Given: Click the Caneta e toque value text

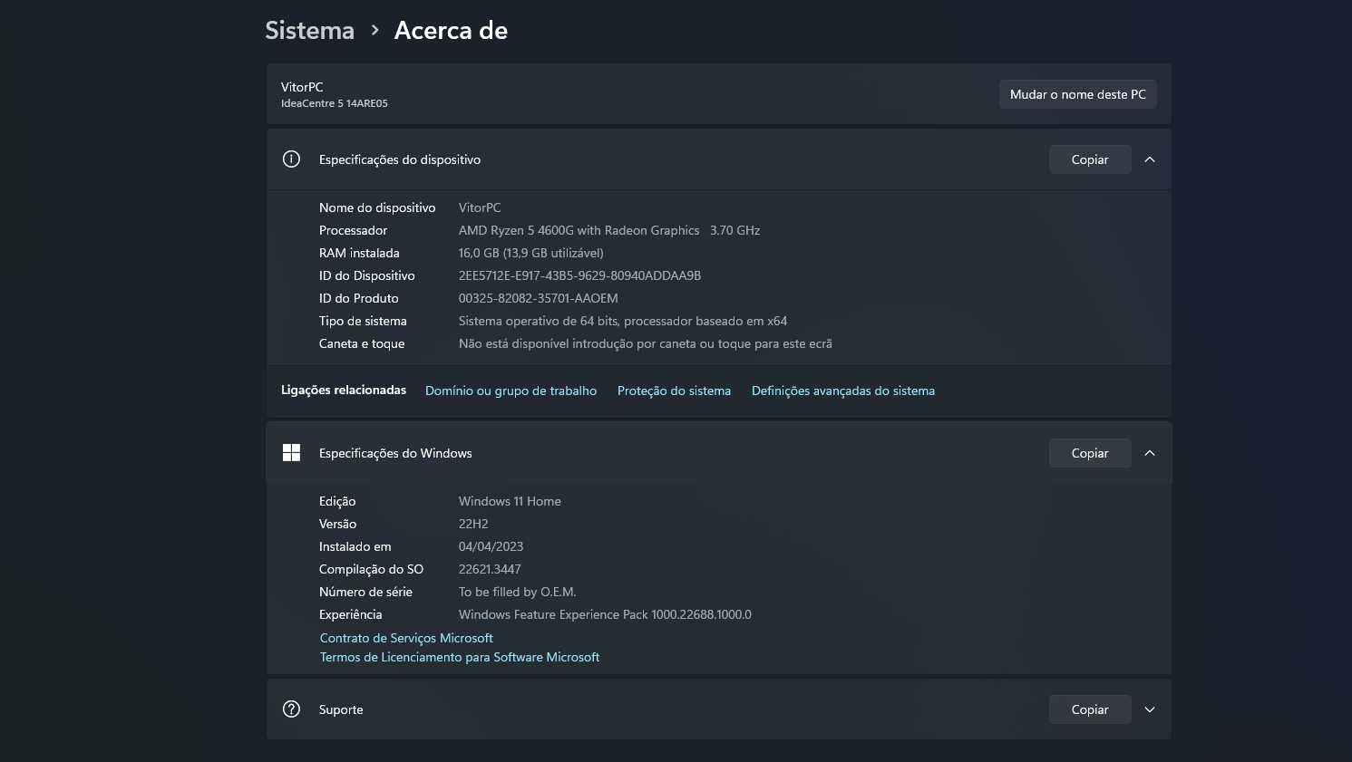Looking at the screenshot, I should (x=646, y=343).
